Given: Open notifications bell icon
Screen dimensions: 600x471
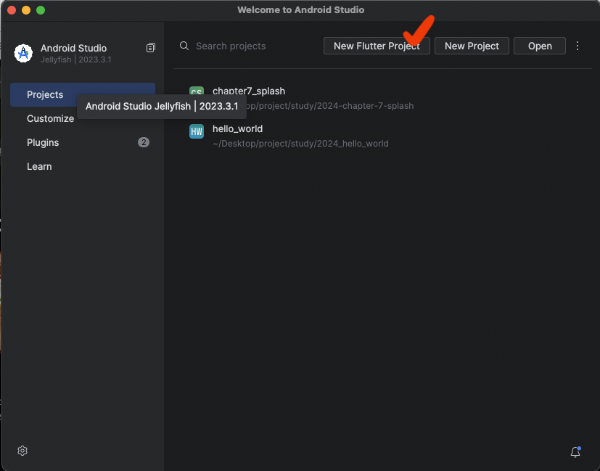Looking at the screenshot, I should tap(575, 452).
